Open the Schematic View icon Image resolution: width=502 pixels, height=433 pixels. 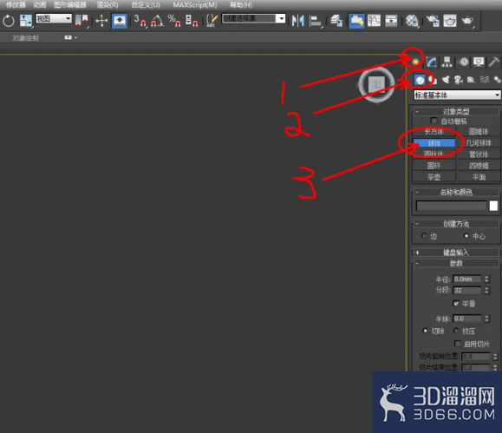[391, 21]
